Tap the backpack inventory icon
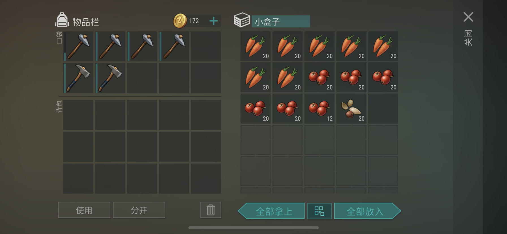 [x=62, y=20]
